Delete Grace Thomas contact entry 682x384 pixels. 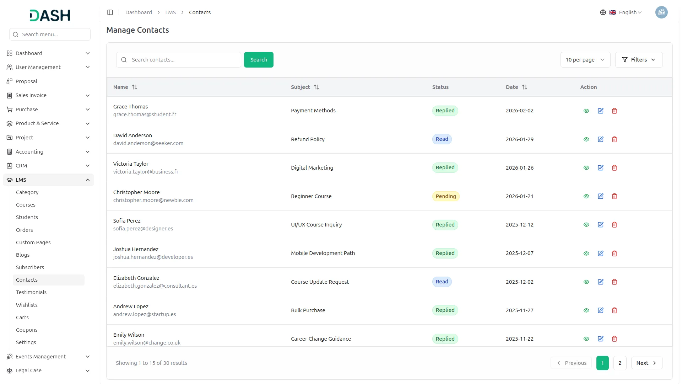[614, 111]
